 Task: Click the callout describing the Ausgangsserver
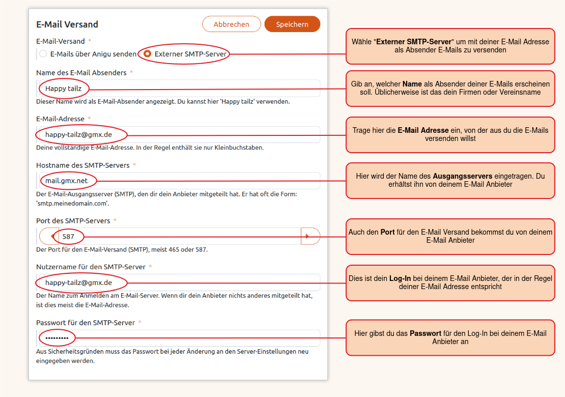pos(450,180)
